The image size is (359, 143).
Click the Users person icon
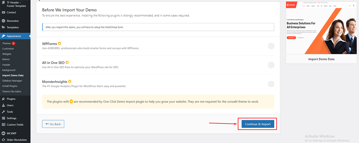[3, 105]
